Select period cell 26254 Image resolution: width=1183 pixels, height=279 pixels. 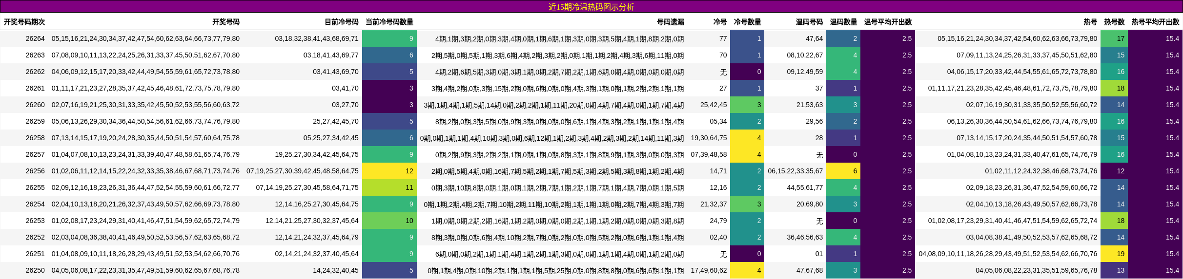pos(35,204)
